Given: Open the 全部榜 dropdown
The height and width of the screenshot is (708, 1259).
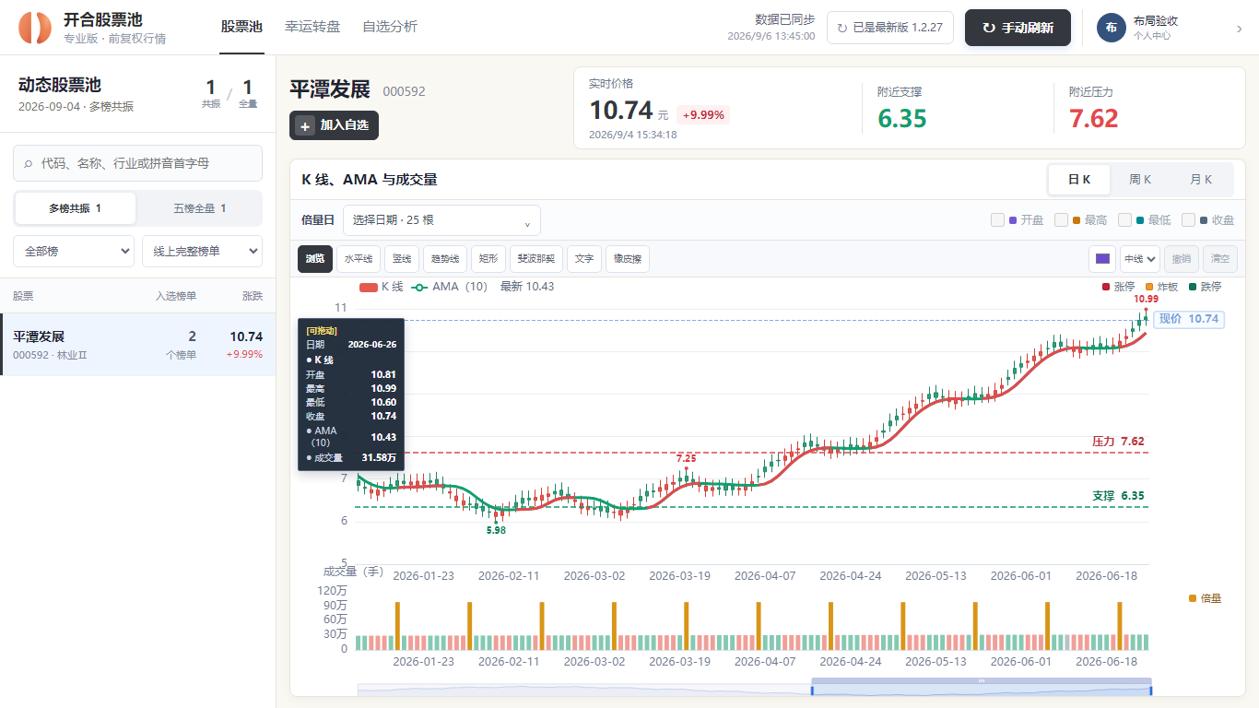Looking at the screenshot, I should coord(74,251).
